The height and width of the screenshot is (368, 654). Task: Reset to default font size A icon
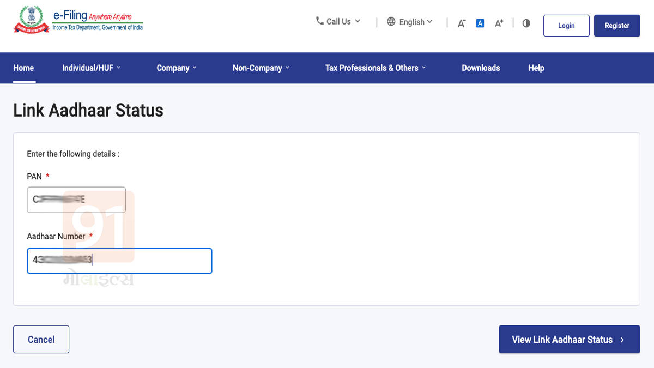pos(480,23)
